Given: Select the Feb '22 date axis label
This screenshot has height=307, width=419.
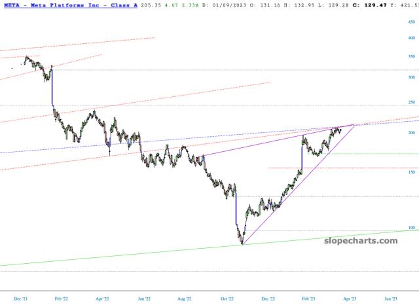Looking at the screenshot, I should (60, 297).
